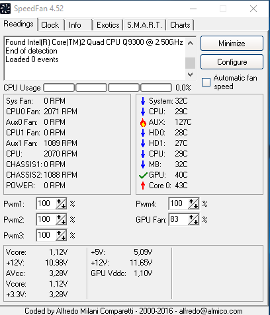270x315 pixels.
Task: Adjust the GPU Fan spinner arrows
Action: (x=193, y=219)
